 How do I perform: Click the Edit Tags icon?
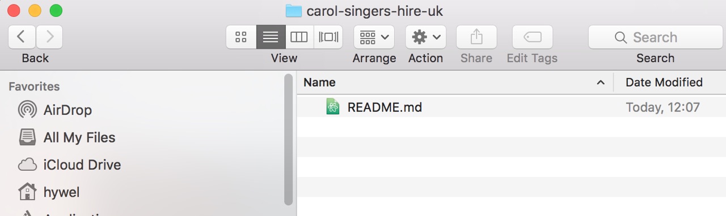[x=532, y=37]
